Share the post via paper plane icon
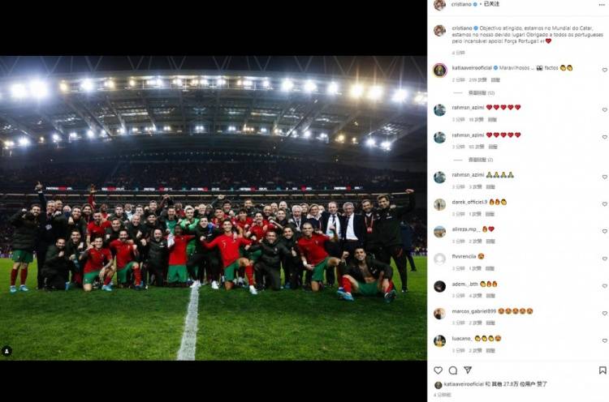This screenshot has height=402, width=609. [468, 370]
